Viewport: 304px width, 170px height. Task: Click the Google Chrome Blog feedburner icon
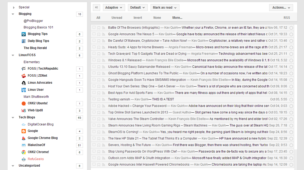24,138
